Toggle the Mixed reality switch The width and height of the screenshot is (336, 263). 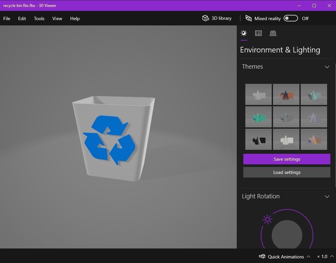[x=290, y=18]
